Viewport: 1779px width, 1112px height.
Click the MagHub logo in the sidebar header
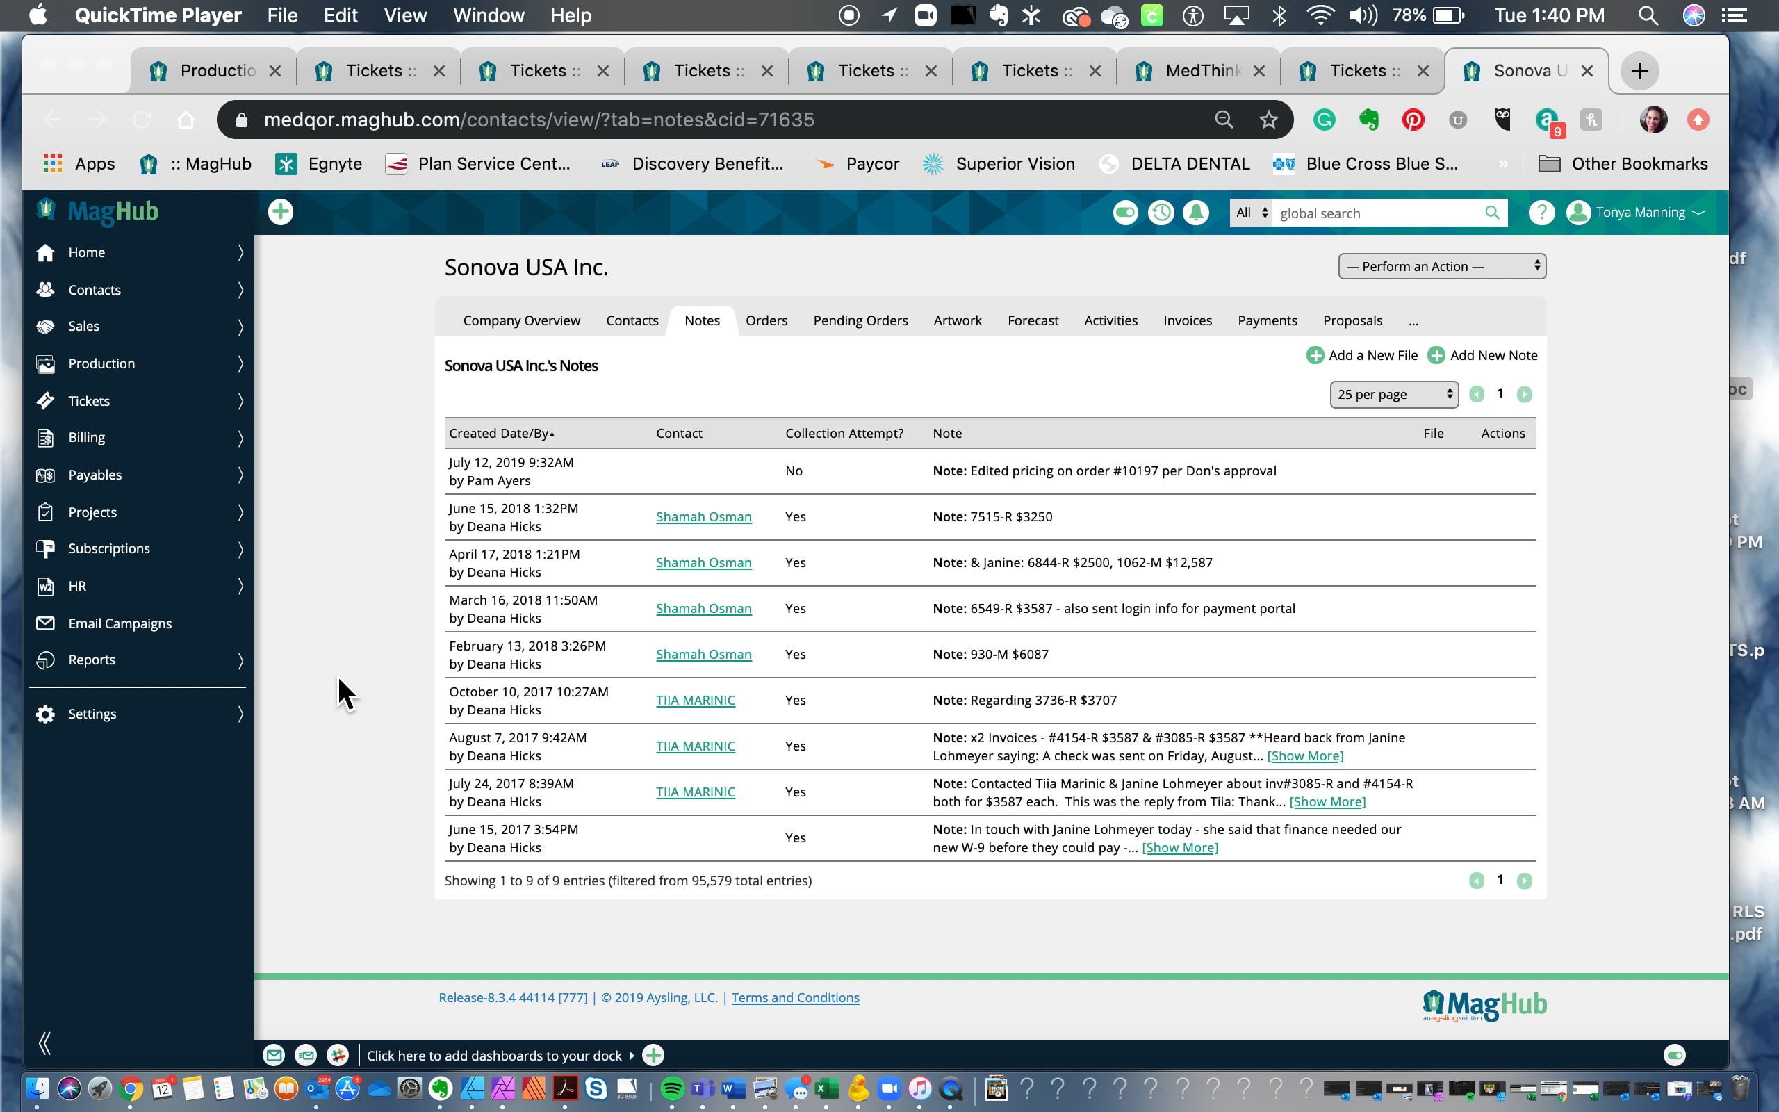(x=99, y=212)
